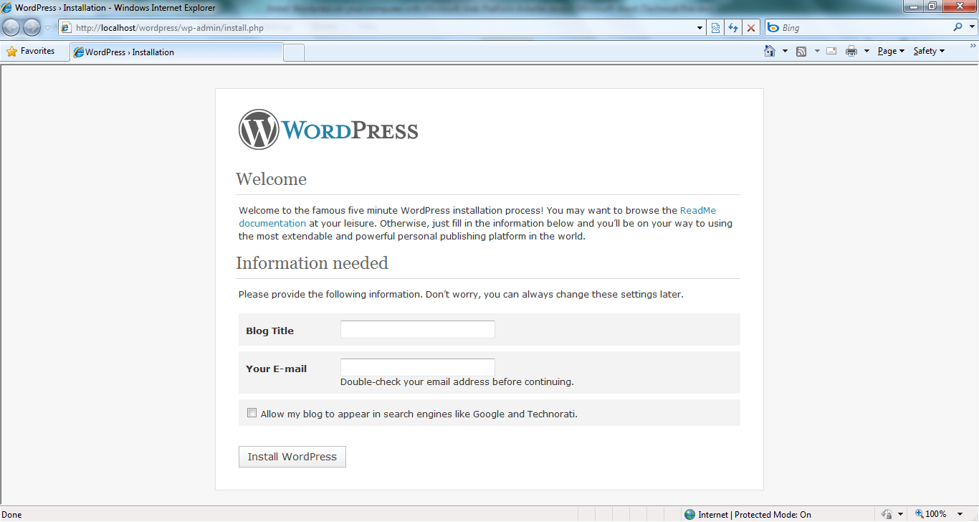Click the security lock status icon
The height and width of the screenshot is (522, 979).
pos(887,514)
